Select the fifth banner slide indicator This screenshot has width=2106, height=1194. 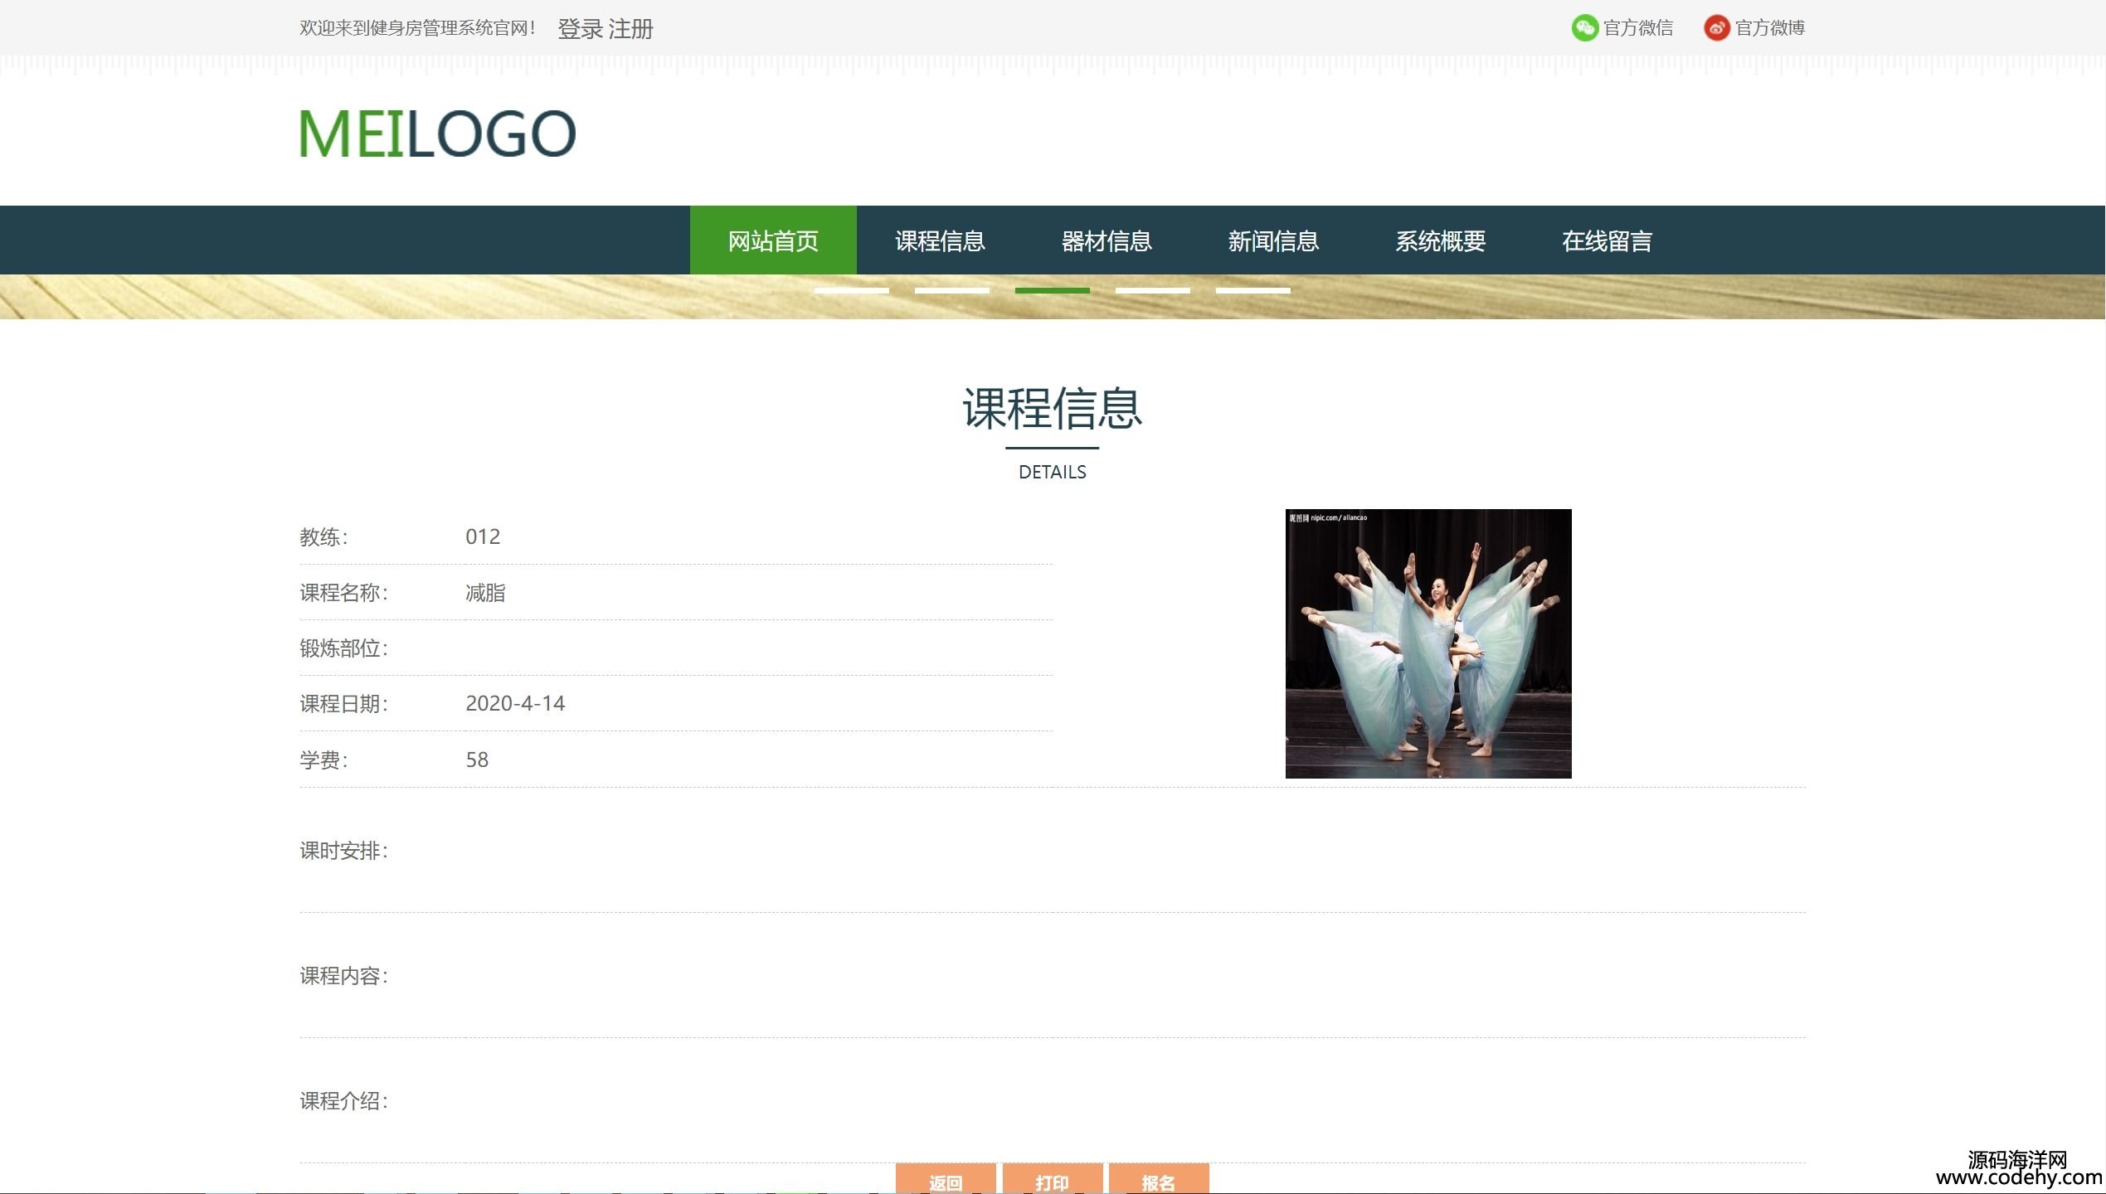click(x=1252, y=290)
